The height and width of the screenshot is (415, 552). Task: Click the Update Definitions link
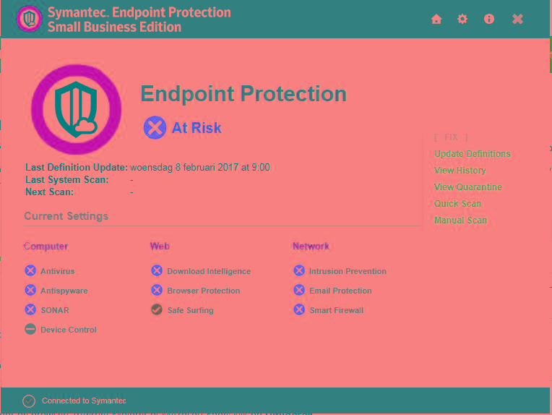[473, 154]
